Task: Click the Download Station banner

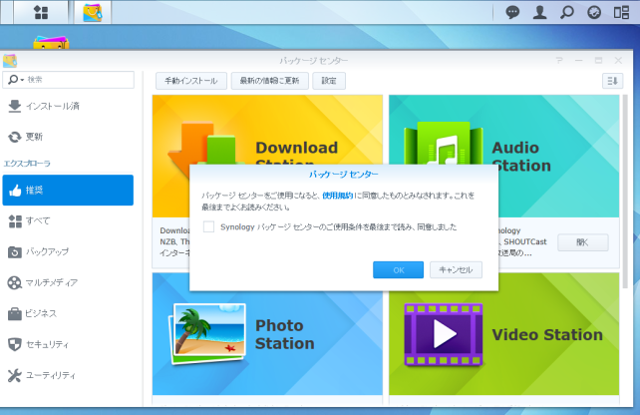Action: tap(267, 130)
